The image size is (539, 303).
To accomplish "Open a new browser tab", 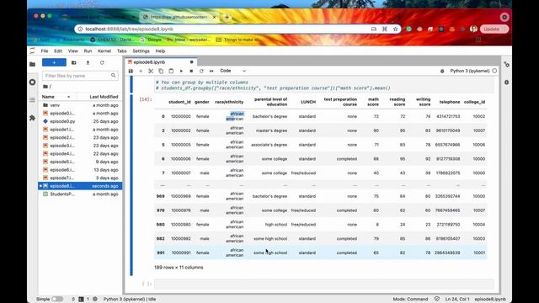I will (227, 17).
